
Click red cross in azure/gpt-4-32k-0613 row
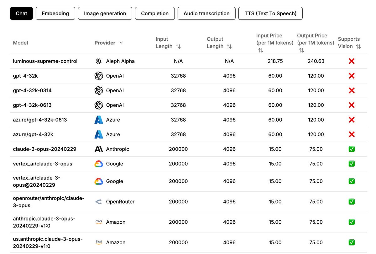(352, 120)
